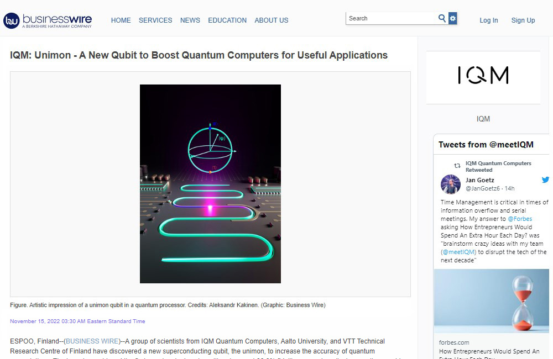The image size is (553, 359).
Task: Click the 'Tweets from @meetIQM' heading
Action: tap(486, 145)
